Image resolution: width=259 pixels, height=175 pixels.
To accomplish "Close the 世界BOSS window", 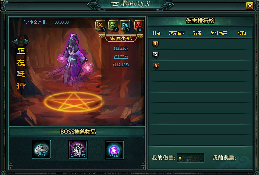I will (250, 6).
